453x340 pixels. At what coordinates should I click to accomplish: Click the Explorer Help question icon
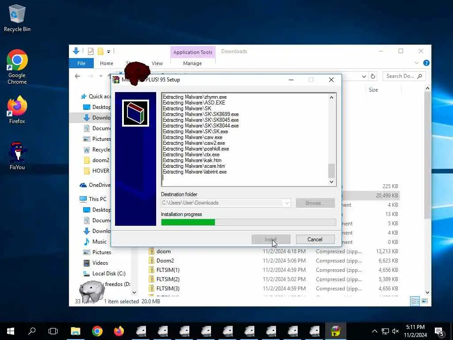coord(426,63)
